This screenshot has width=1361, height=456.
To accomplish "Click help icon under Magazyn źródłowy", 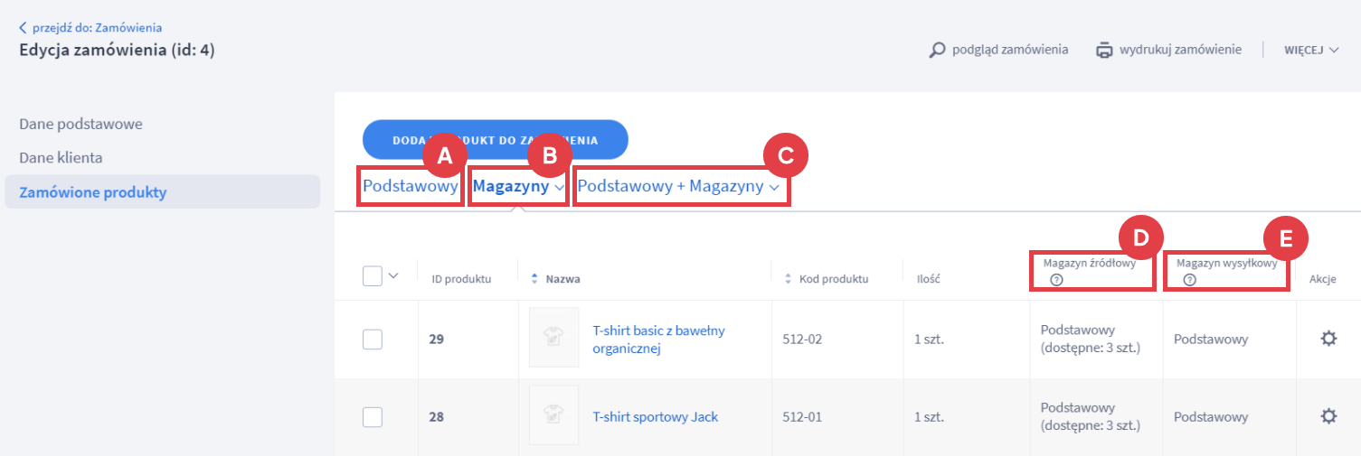I will click(1056, 280).
